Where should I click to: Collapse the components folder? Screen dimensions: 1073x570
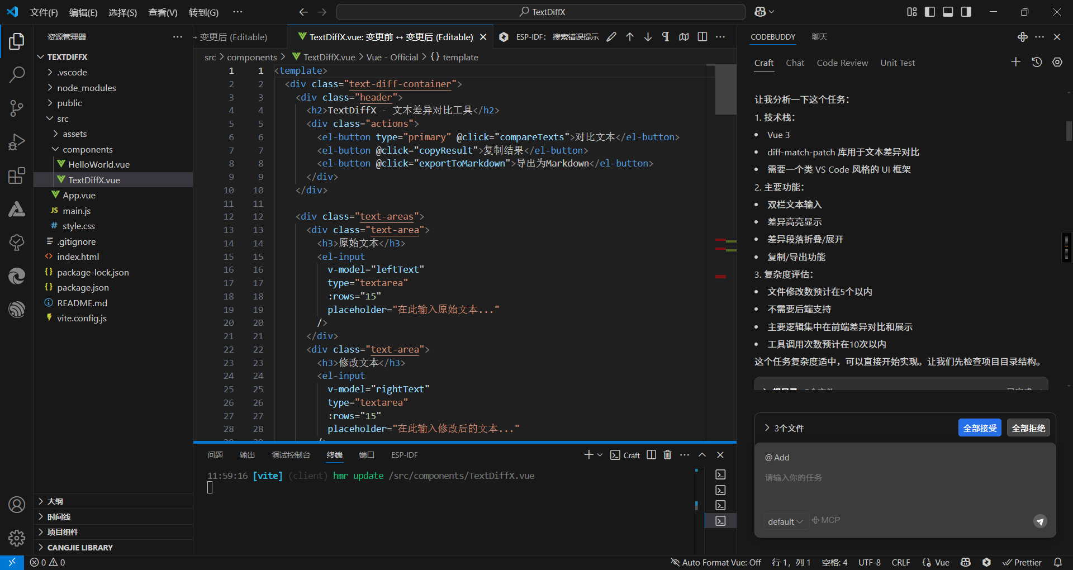pyautogui.click(x=56, y=149)
